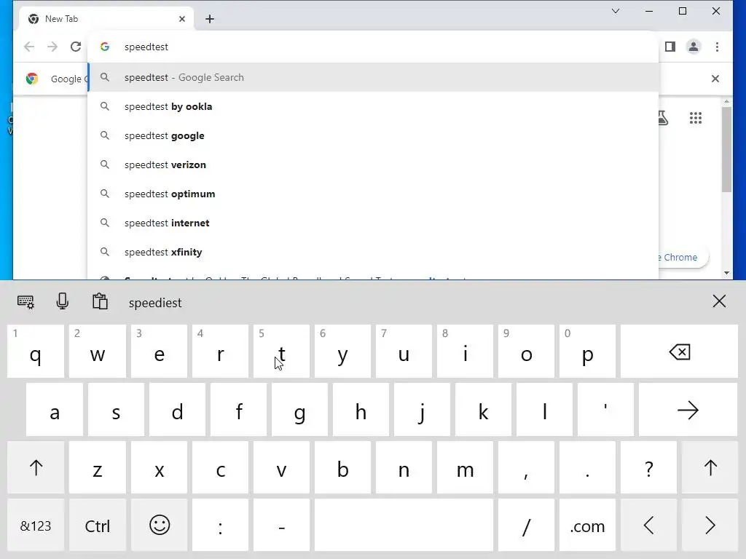The image size is (746, 559).
Task: Click the scrollbar down arrow
Action: coord(726,273)
